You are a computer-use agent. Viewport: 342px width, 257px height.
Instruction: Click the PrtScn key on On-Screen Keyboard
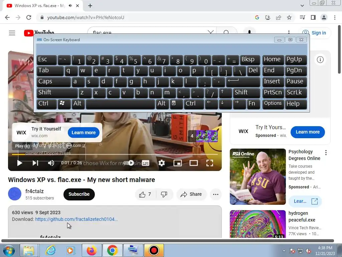(273, 93)
